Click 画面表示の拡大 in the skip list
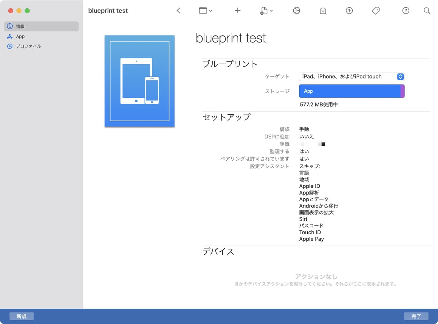The image size is (438, 324). click(x=316, y=212)
